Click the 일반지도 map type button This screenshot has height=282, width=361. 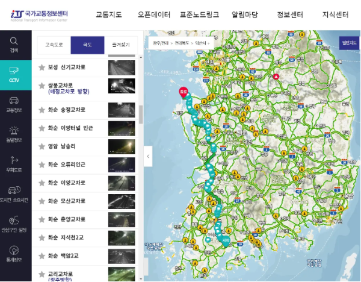coord(349,43)
